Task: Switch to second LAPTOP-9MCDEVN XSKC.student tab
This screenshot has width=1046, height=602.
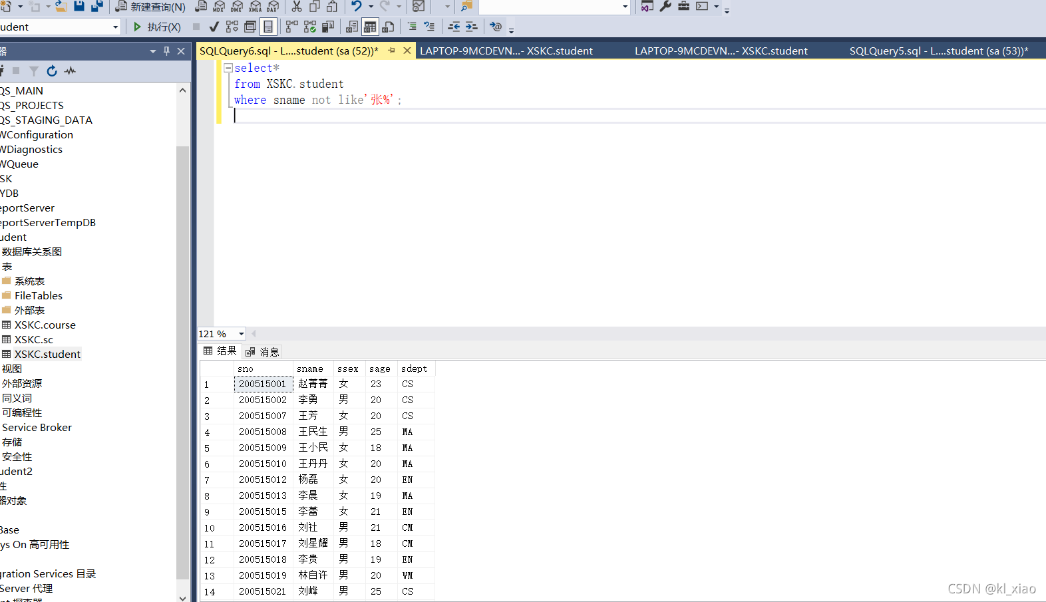Action: point(721,51)
